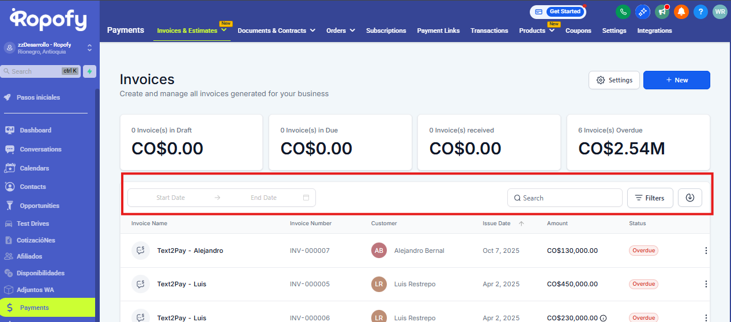The height and width of the screenshot is (322, 731).
Task: Click the megaphone announcements icon
Action: point(662,12)
